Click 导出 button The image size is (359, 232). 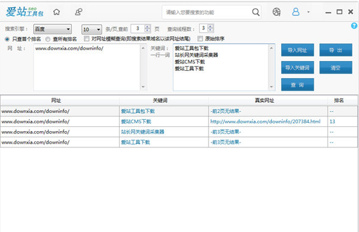click(x=335, y=50)
